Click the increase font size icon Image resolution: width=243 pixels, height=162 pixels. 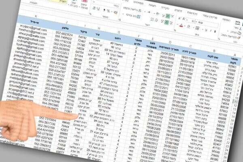tap(179, 18)
